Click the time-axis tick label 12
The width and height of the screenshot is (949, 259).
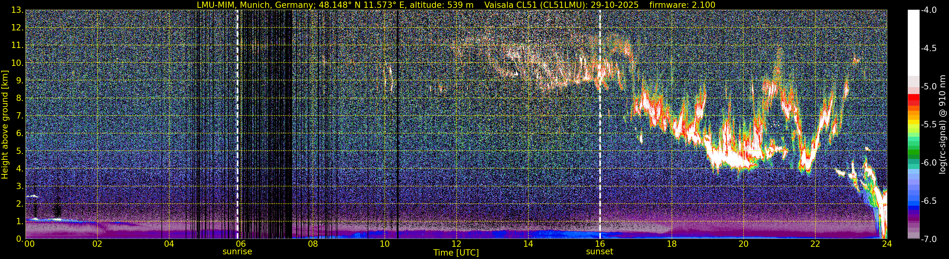(x=456, y=244)
